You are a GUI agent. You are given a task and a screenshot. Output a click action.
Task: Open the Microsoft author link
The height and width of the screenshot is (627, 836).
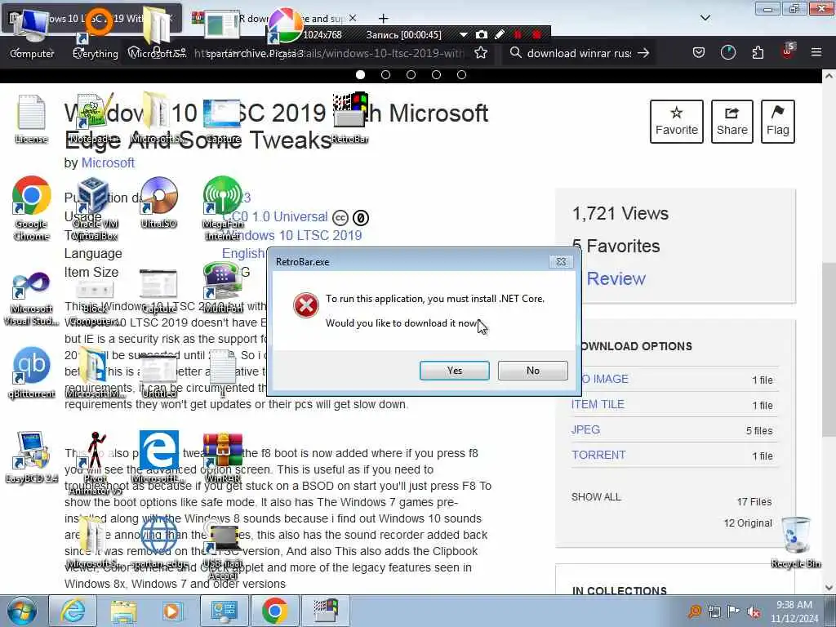(x=108, y=163)
